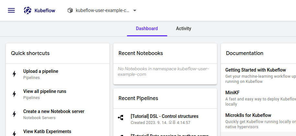Switch to the Dashboard tab
The image size is (296, 136).
tap(147, 28)
